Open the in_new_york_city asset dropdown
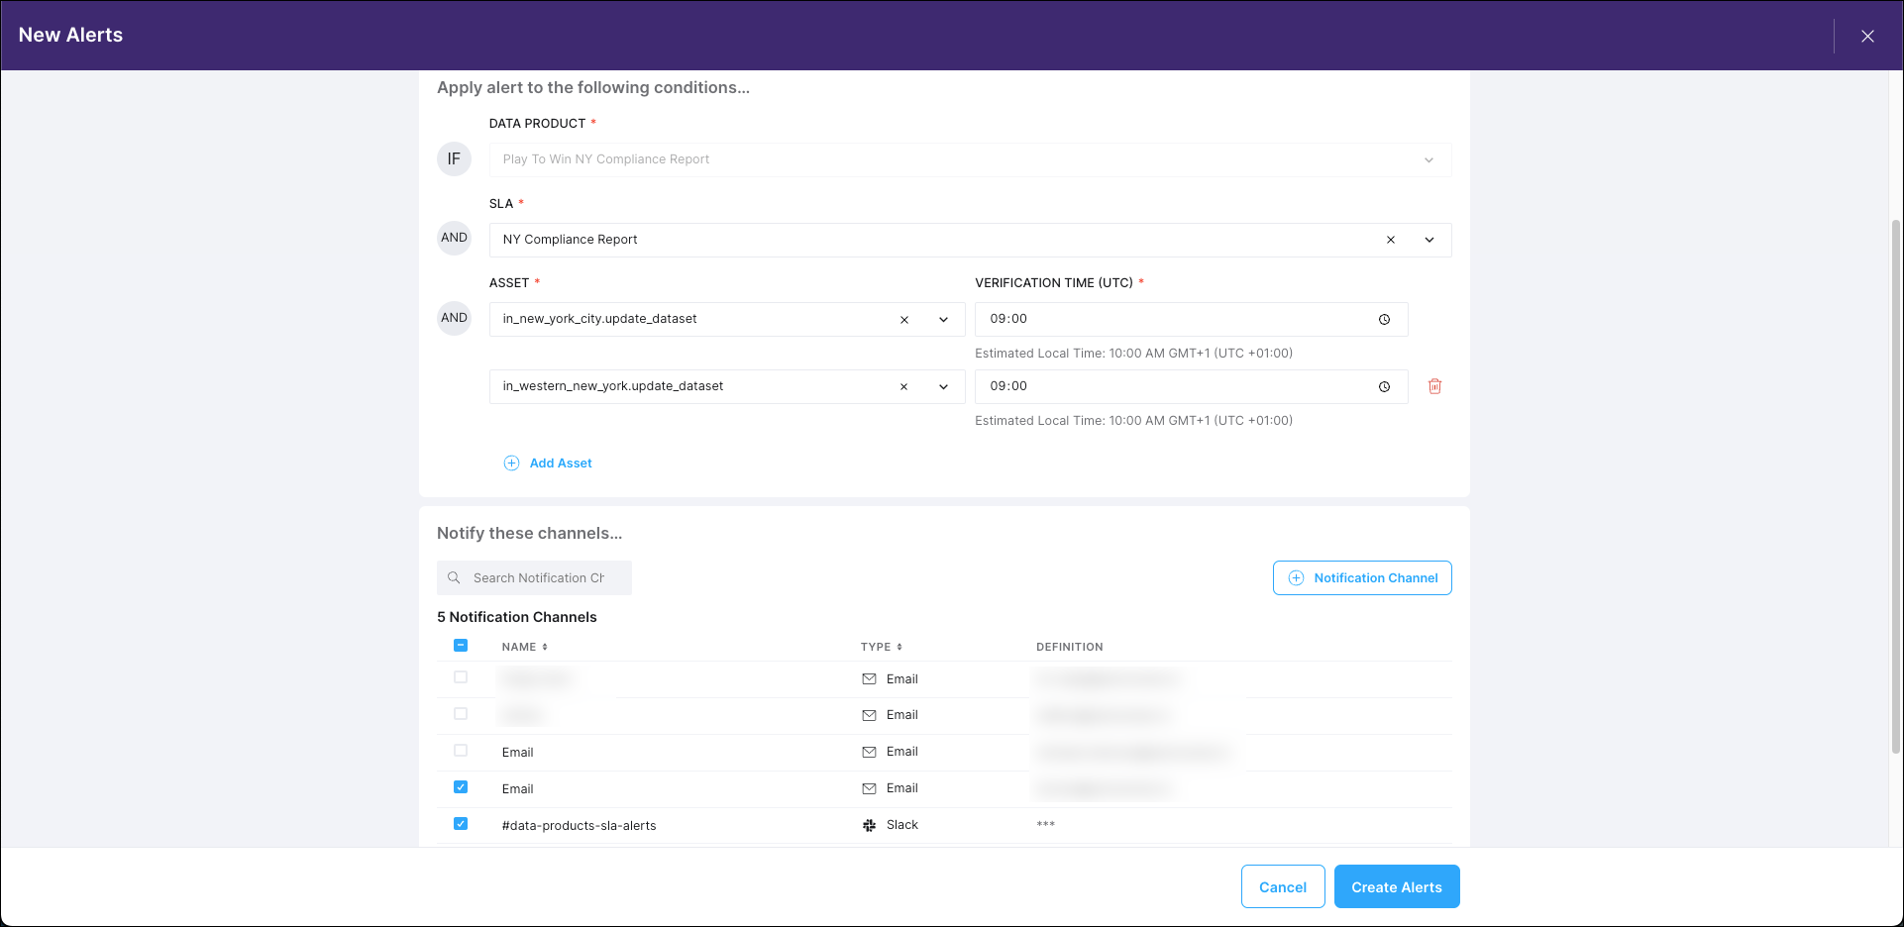 coord(941,319)
